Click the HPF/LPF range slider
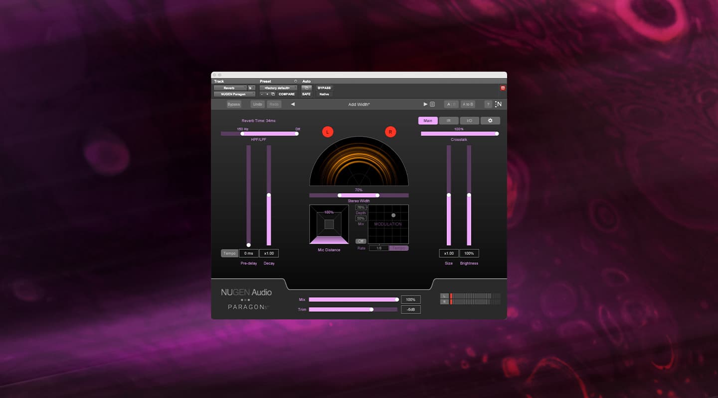Screen dimensions: 718x398 (260, 133)
